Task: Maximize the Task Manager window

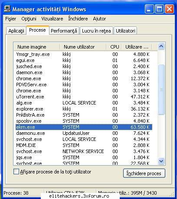Action: pyautogui.click(x=159, y=9)
